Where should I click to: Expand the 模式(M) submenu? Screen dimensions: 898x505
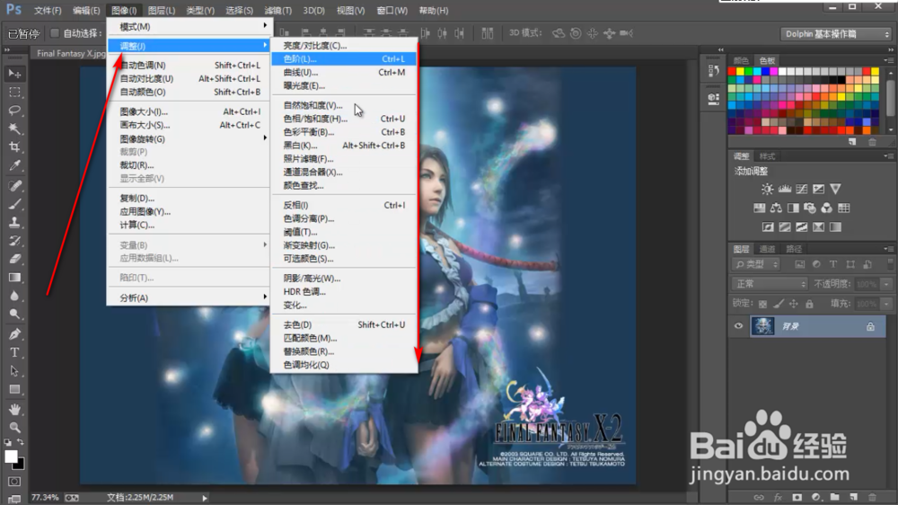[x=188, y=27]
